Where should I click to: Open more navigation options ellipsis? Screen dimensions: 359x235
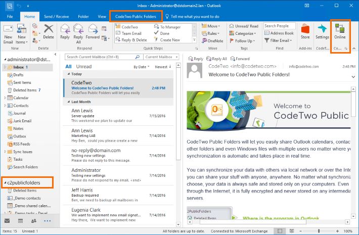point(48,221)
